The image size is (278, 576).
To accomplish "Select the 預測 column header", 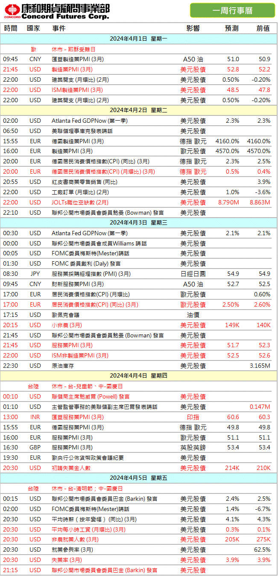I will [231, 28].
